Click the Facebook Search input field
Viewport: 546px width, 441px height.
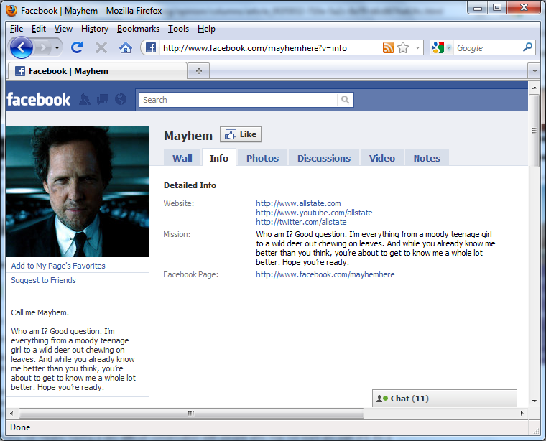tap(239, 100)
